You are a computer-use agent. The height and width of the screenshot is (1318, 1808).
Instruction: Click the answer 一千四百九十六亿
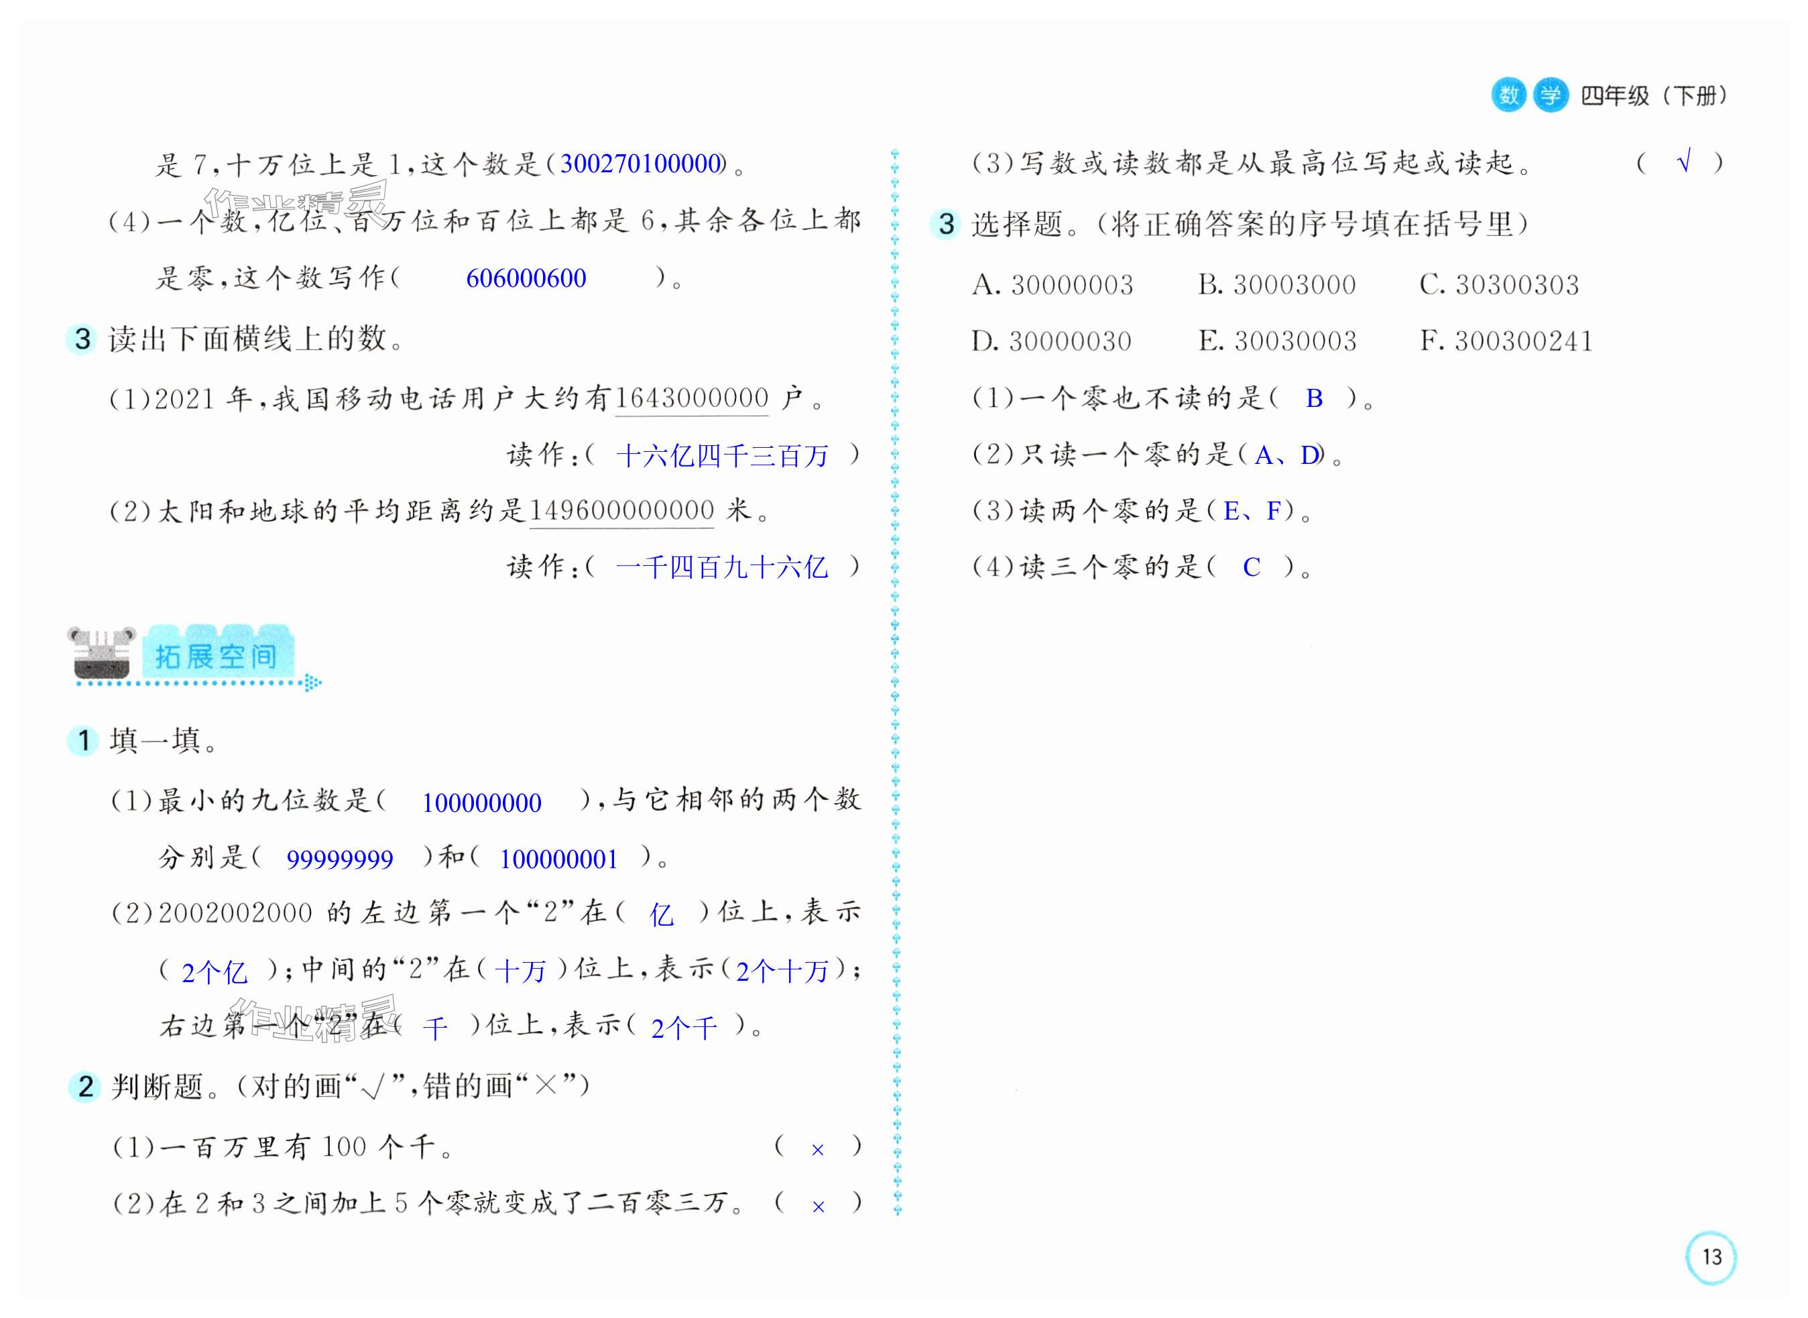722,567
